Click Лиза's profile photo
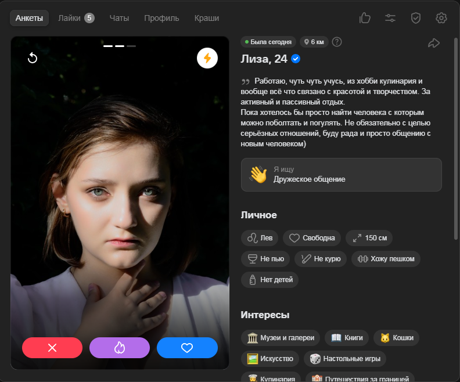 [120, 203]
